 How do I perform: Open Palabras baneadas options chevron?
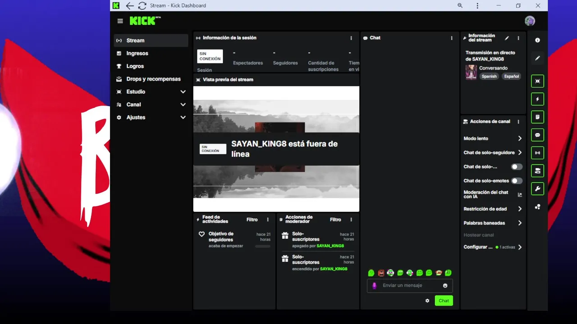tap(520, 223)
